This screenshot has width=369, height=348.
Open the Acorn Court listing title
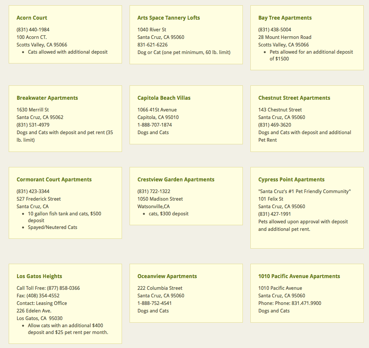click(32, 18)
